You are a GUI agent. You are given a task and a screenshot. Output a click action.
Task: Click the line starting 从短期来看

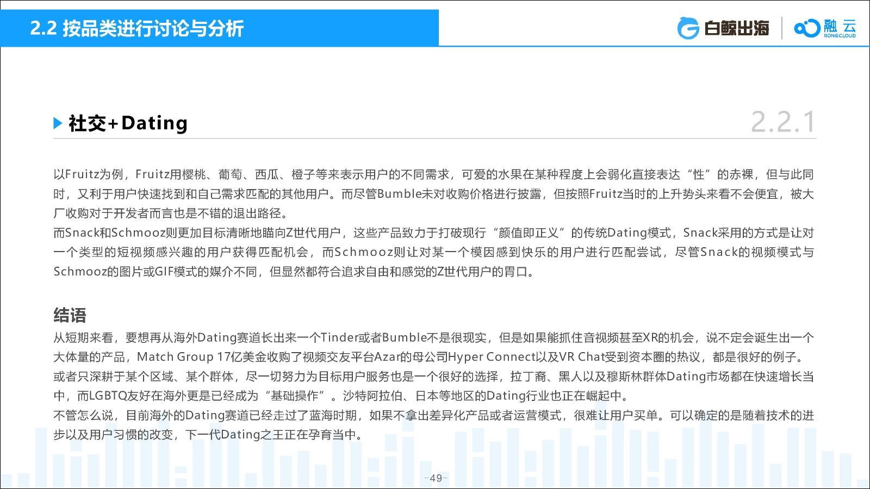(x=433, y=338)
